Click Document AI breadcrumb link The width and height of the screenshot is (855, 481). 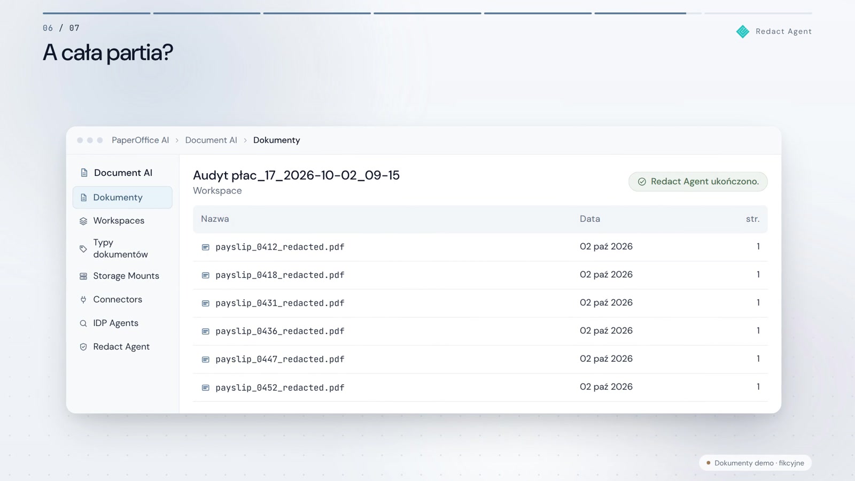[211, 140]
